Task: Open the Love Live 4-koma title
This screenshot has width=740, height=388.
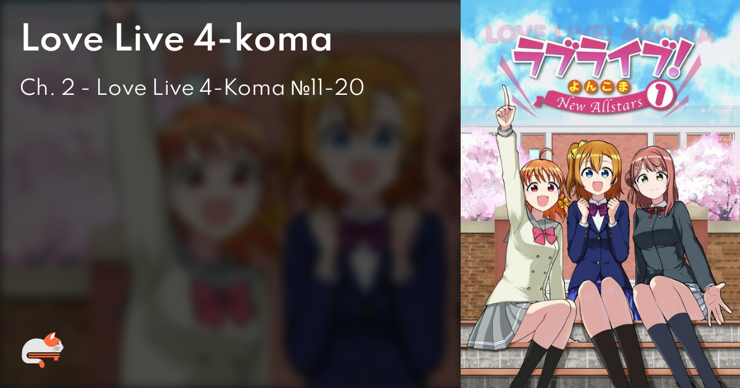Action: coord(176,40)
